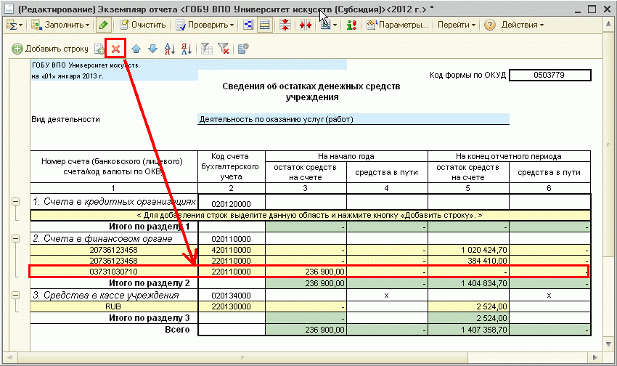Select the date cell «01» января 2013 г.

[114, 76]
